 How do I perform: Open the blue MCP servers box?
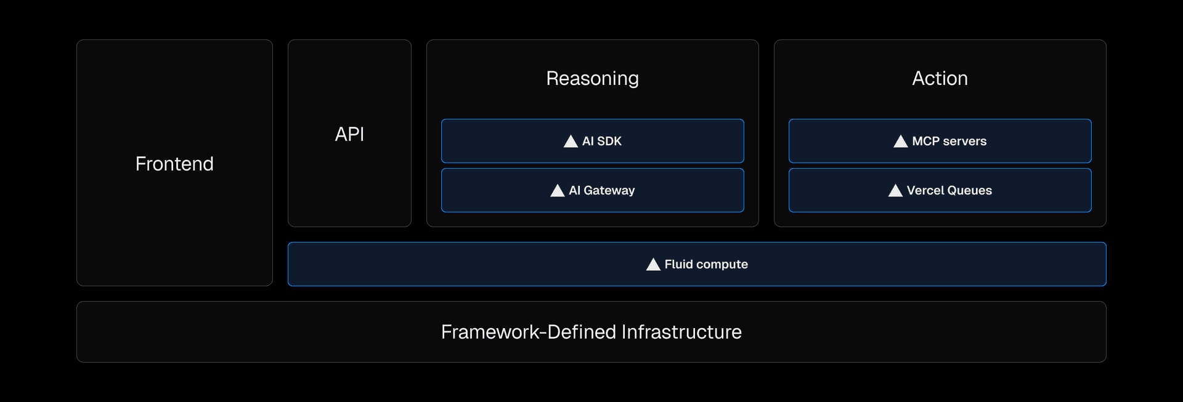(x=1035, y=141)
